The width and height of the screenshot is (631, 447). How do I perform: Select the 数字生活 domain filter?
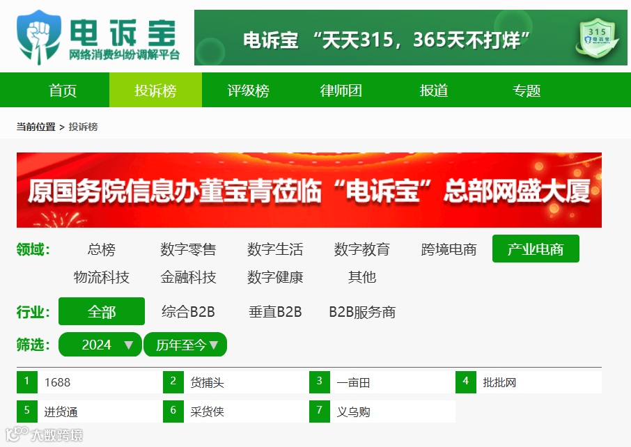coord(275,249)
